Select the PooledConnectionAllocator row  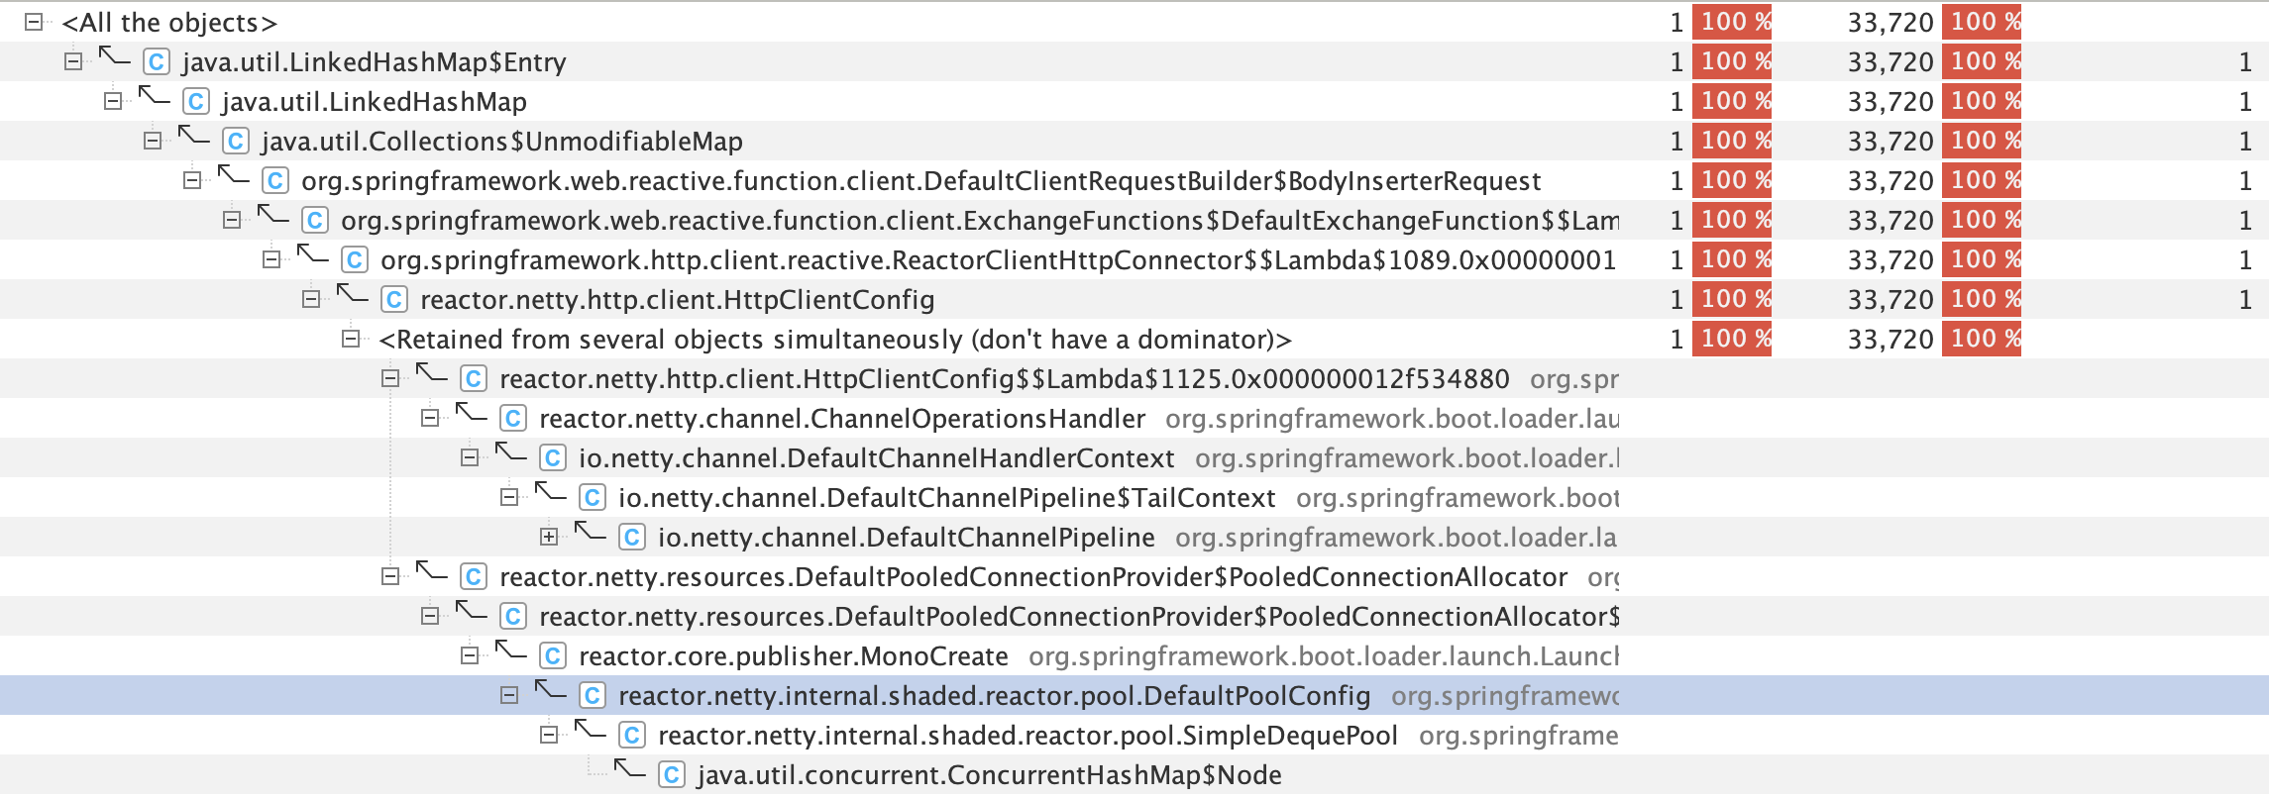pos(1032,577)
